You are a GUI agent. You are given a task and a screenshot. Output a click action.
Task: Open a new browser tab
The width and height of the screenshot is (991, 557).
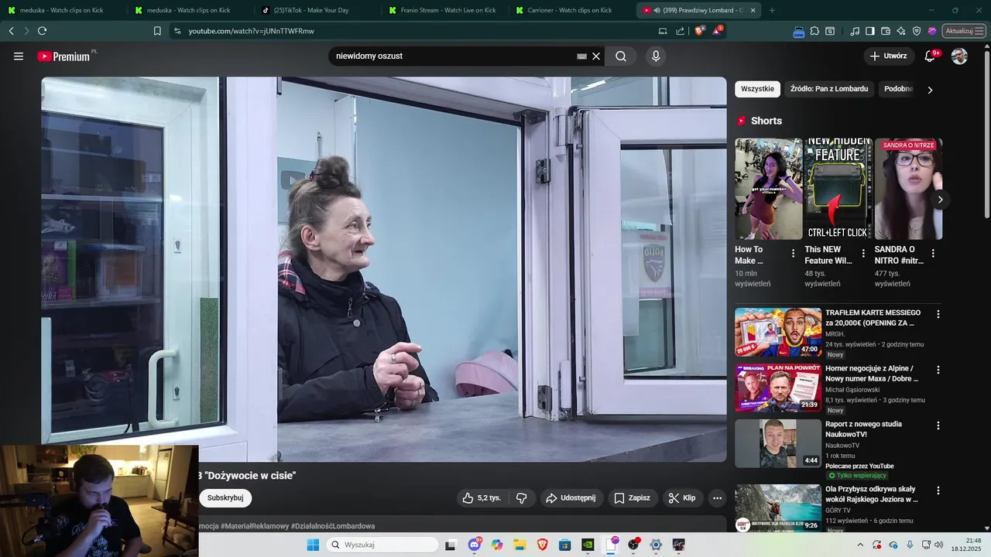click(x=772, y=10)
